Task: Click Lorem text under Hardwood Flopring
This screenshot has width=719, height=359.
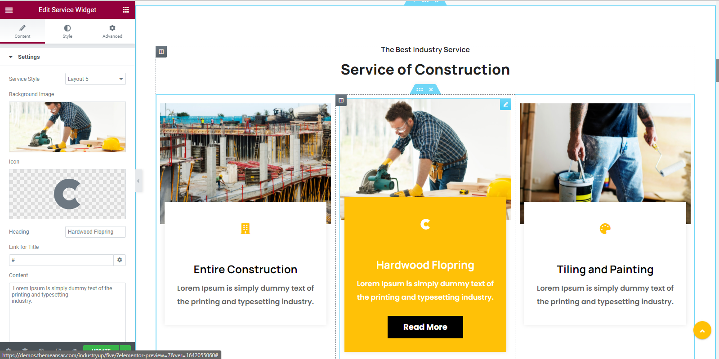Action: click(425, 290)
